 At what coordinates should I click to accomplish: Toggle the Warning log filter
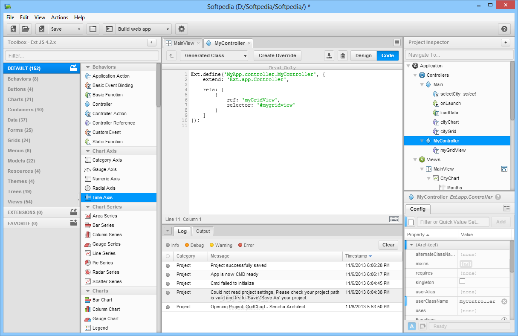[x=221, y=245]
